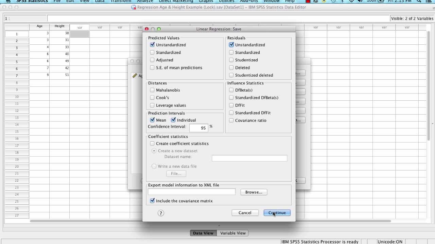Click Height cell with value 38

(x=59, y=34)
